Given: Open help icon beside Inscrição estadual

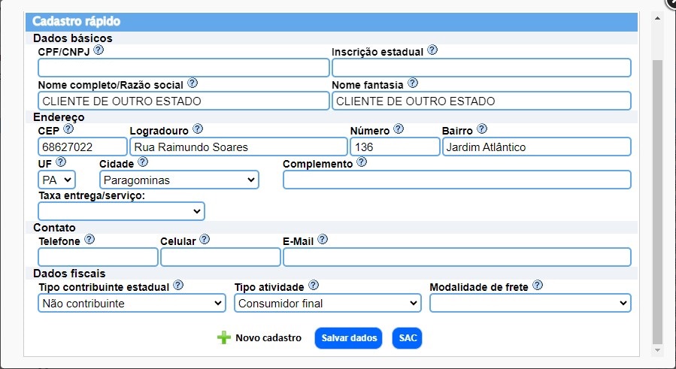Looking at the screenshot, I should click(432, 50).
